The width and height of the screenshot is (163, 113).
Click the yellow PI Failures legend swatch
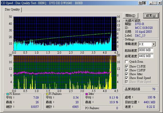(47, 94)
